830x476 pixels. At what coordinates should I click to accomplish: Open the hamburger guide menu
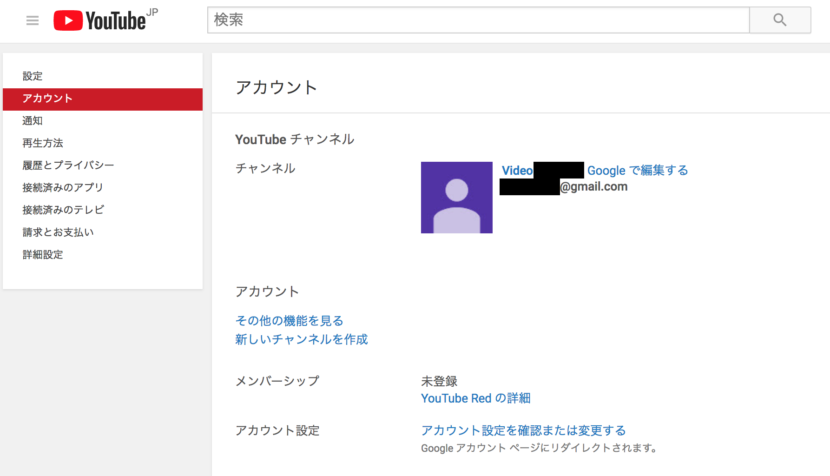[33, 20]
